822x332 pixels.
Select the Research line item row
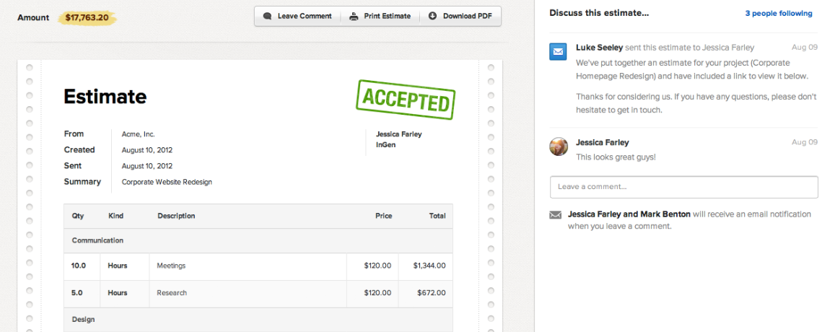258,293
